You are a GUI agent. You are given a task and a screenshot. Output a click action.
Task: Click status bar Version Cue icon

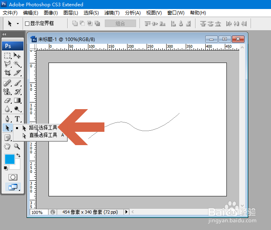pos(53,212)
